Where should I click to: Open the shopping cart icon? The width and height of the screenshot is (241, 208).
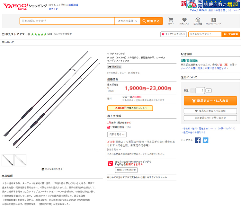click(171, 21)
